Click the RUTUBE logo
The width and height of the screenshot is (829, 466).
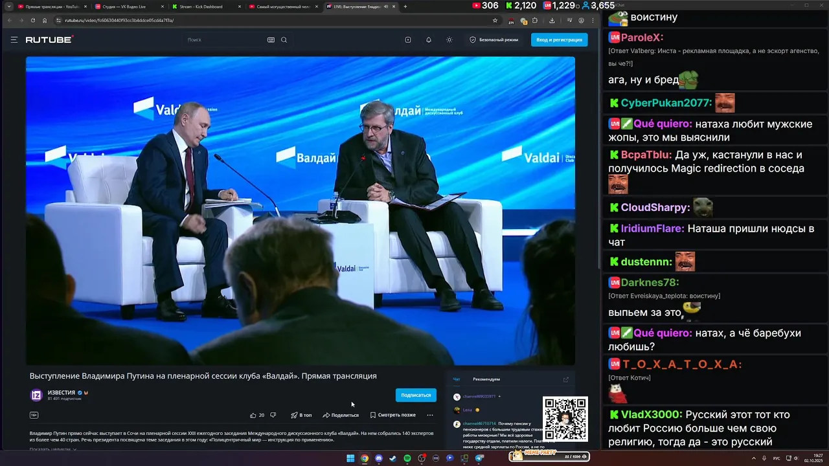(49, 39)
